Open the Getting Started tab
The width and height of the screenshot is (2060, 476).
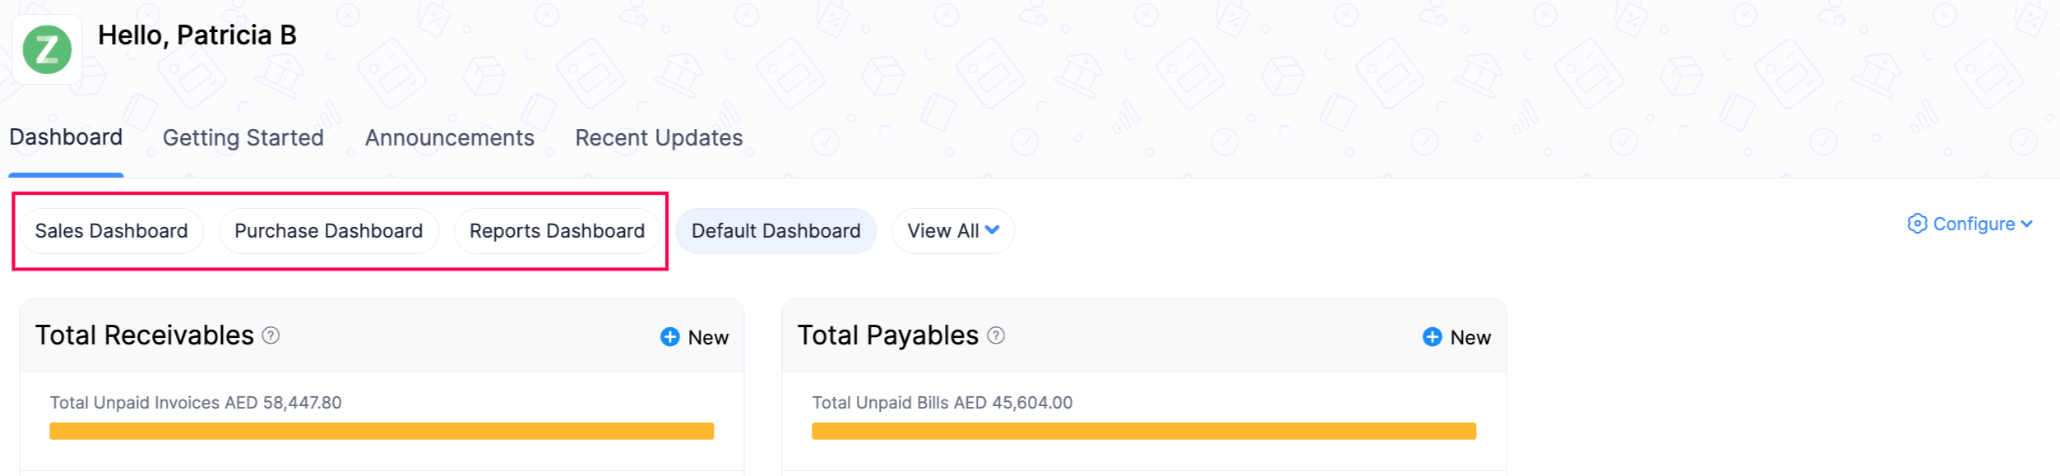pos(243,138)
